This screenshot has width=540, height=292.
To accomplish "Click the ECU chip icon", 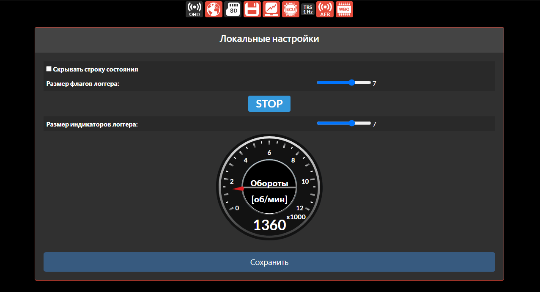I will click(x=291, y=9).
